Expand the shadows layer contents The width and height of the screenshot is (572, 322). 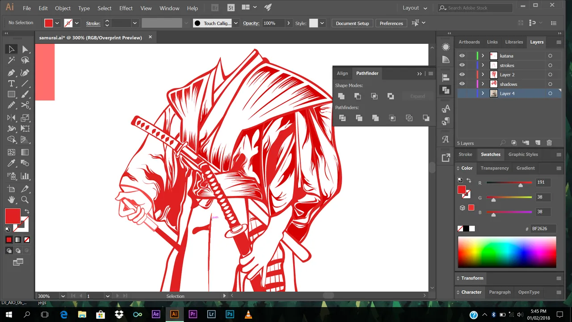(483, 84)
